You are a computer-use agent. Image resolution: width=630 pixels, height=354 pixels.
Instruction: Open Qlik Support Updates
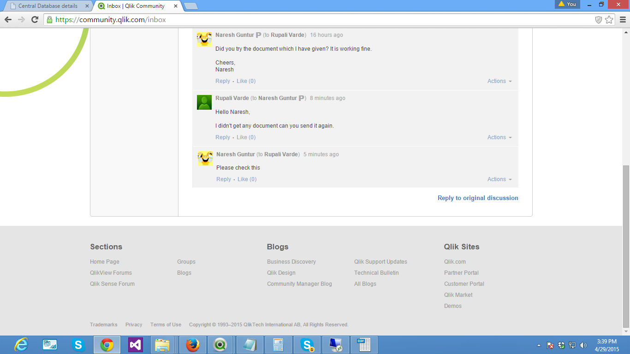pyautogui.click(x=380, y=262)
